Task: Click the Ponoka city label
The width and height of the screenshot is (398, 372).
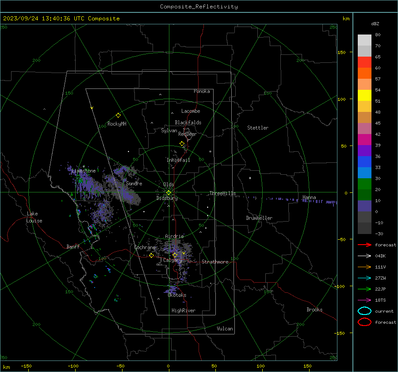Action: point(202,91)
